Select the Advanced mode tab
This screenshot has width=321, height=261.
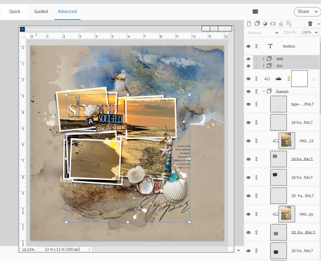(x=67, y=12)
